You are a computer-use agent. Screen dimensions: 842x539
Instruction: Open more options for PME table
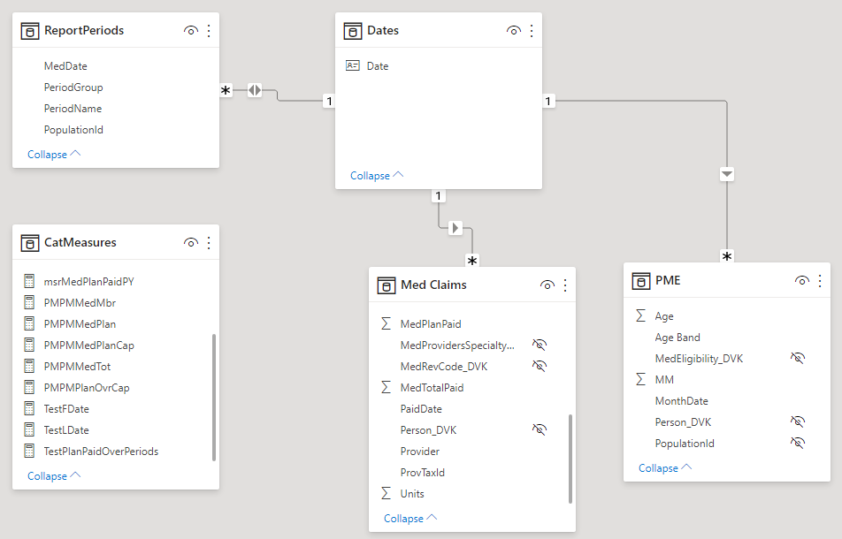[820, 280]
